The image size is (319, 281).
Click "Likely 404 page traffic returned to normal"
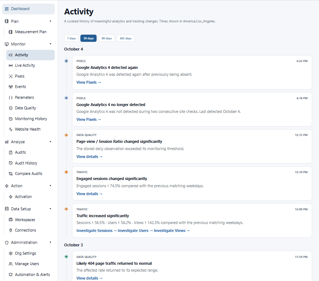tap(114, 263)
